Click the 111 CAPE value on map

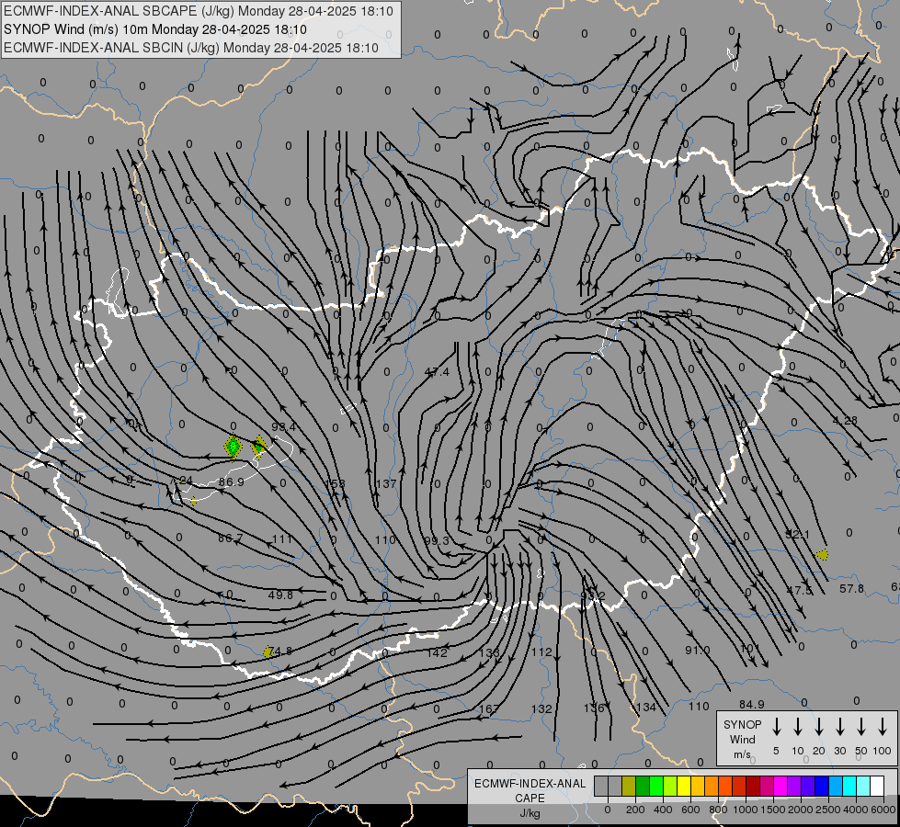pos(282,538)
